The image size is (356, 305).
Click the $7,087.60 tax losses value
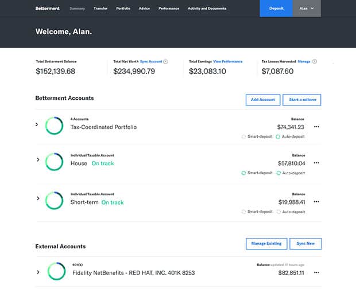[x=277, y=71]
